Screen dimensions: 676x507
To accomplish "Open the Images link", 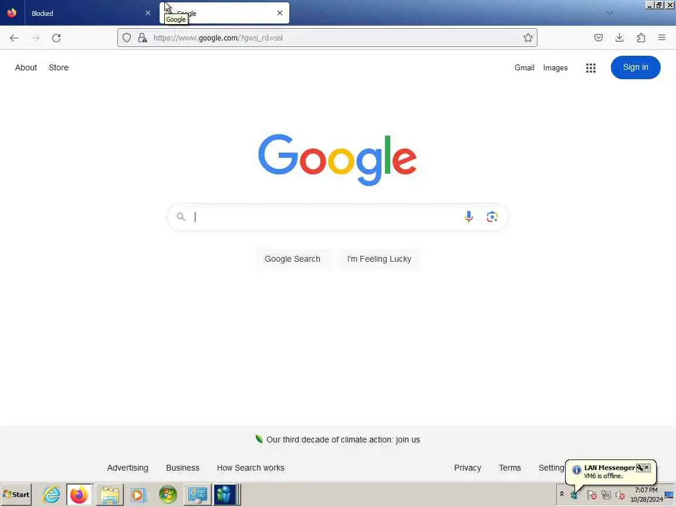I will point(555,67).
